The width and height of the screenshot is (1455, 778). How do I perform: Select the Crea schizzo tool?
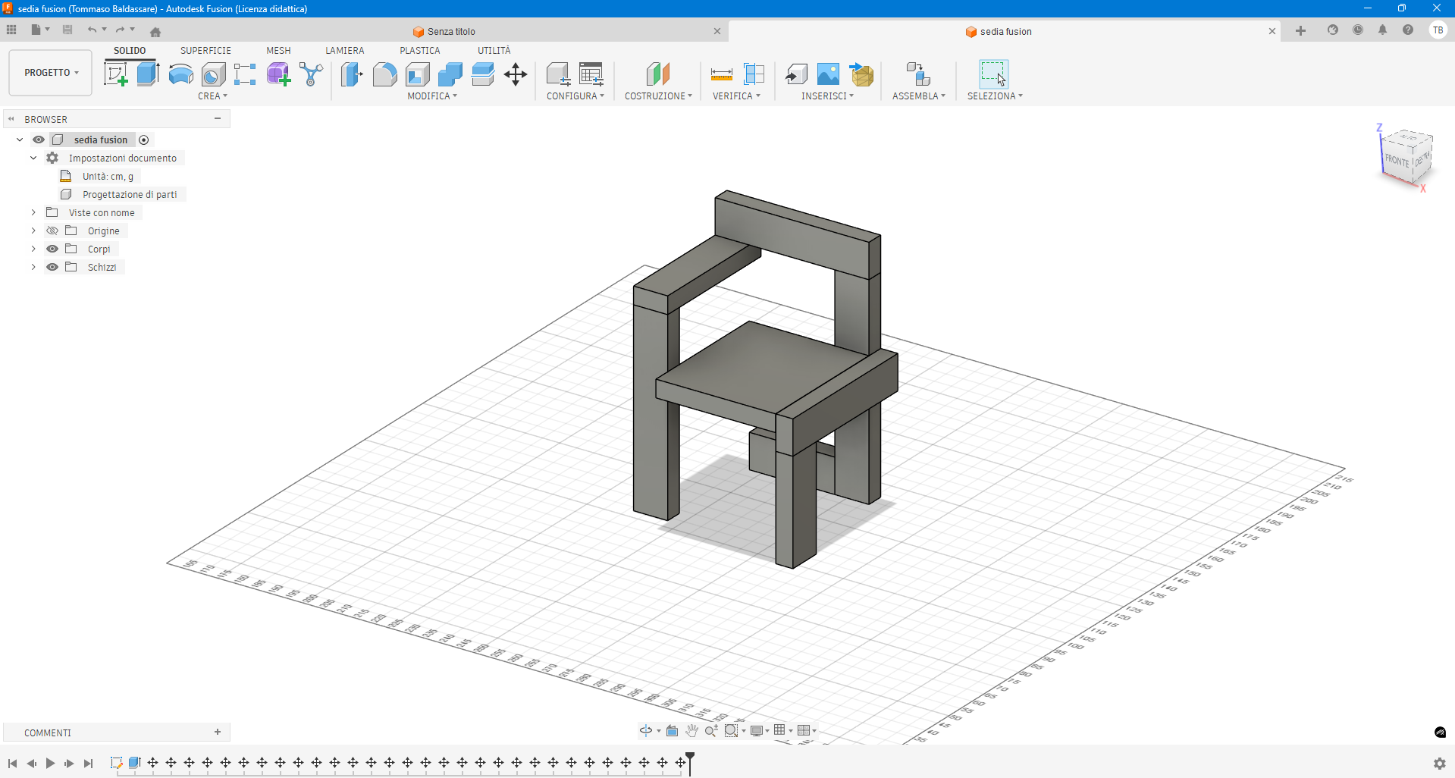[116, 74]
